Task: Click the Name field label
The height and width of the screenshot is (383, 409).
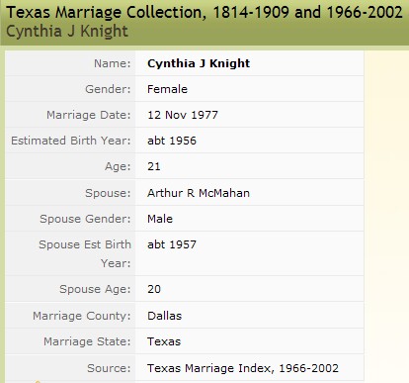Action: [x=113, y=63]
